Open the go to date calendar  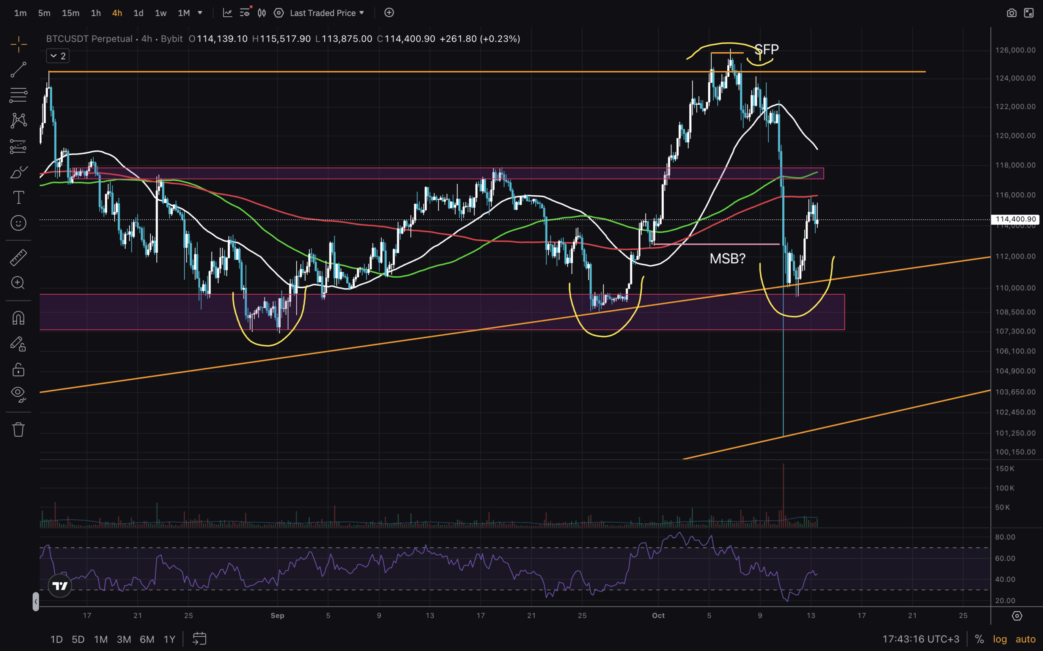(x=200, y=638)
